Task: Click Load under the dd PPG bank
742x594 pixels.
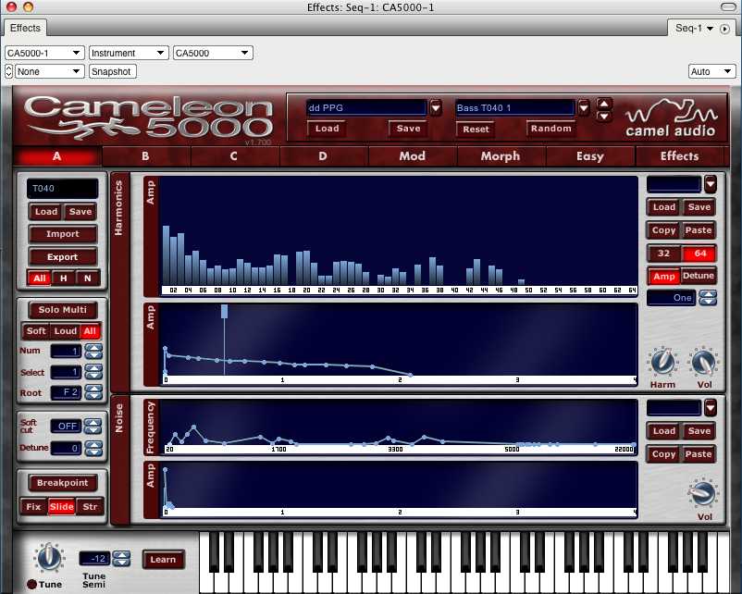Action: click(327, 129)
